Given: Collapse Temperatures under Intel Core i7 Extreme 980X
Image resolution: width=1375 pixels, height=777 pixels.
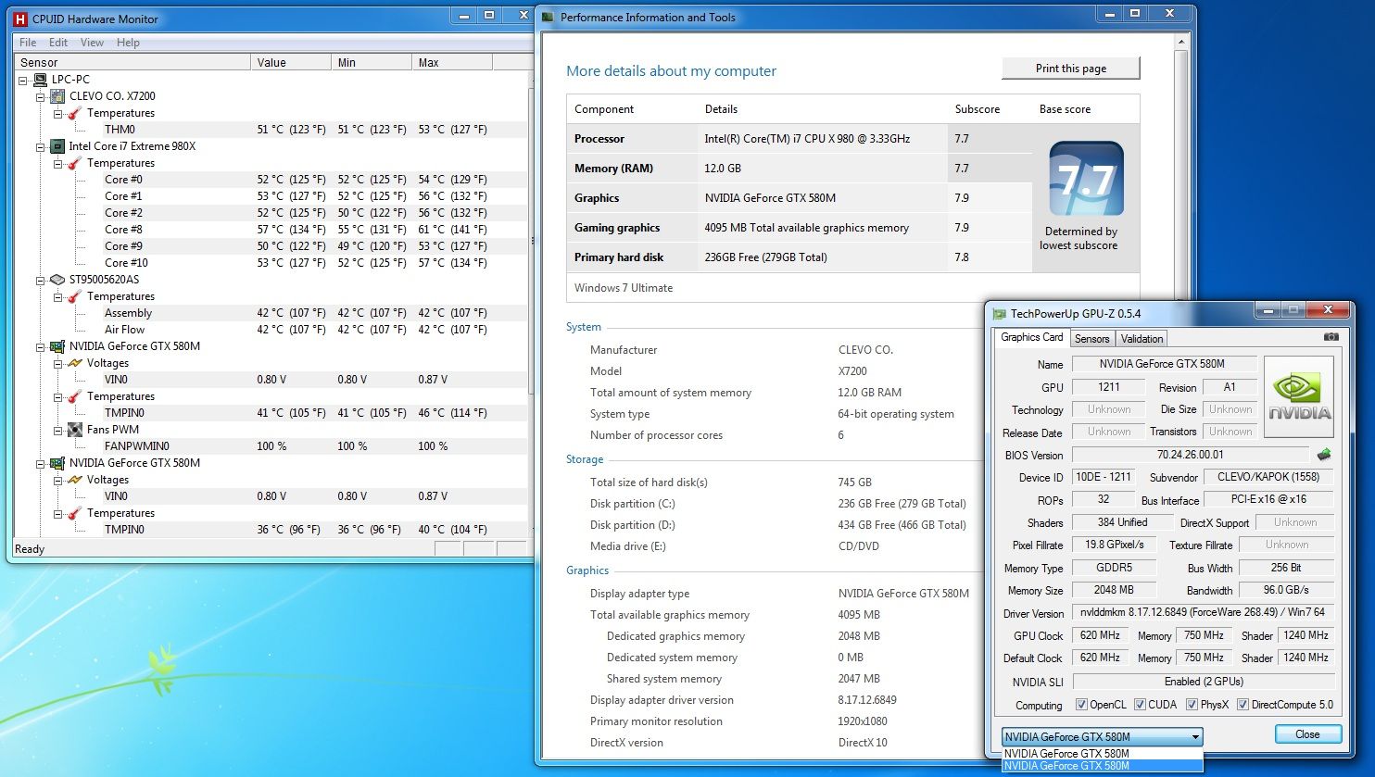Looking at the screenshot, I should (x=58, y=163).
